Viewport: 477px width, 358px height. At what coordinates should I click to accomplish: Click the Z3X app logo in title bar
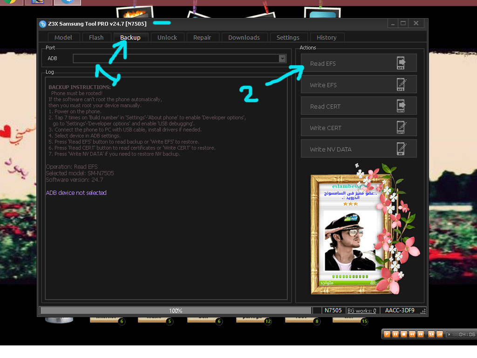click(x=42, y=24)
